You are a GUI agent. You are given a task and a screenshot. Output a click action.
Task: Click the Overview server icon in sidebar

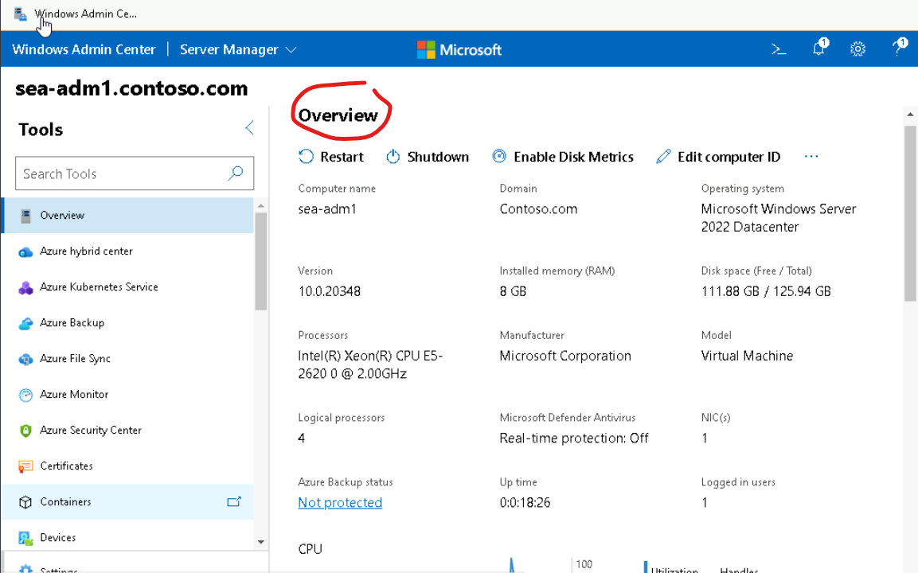pyautogui.click(x=25, y=216)
